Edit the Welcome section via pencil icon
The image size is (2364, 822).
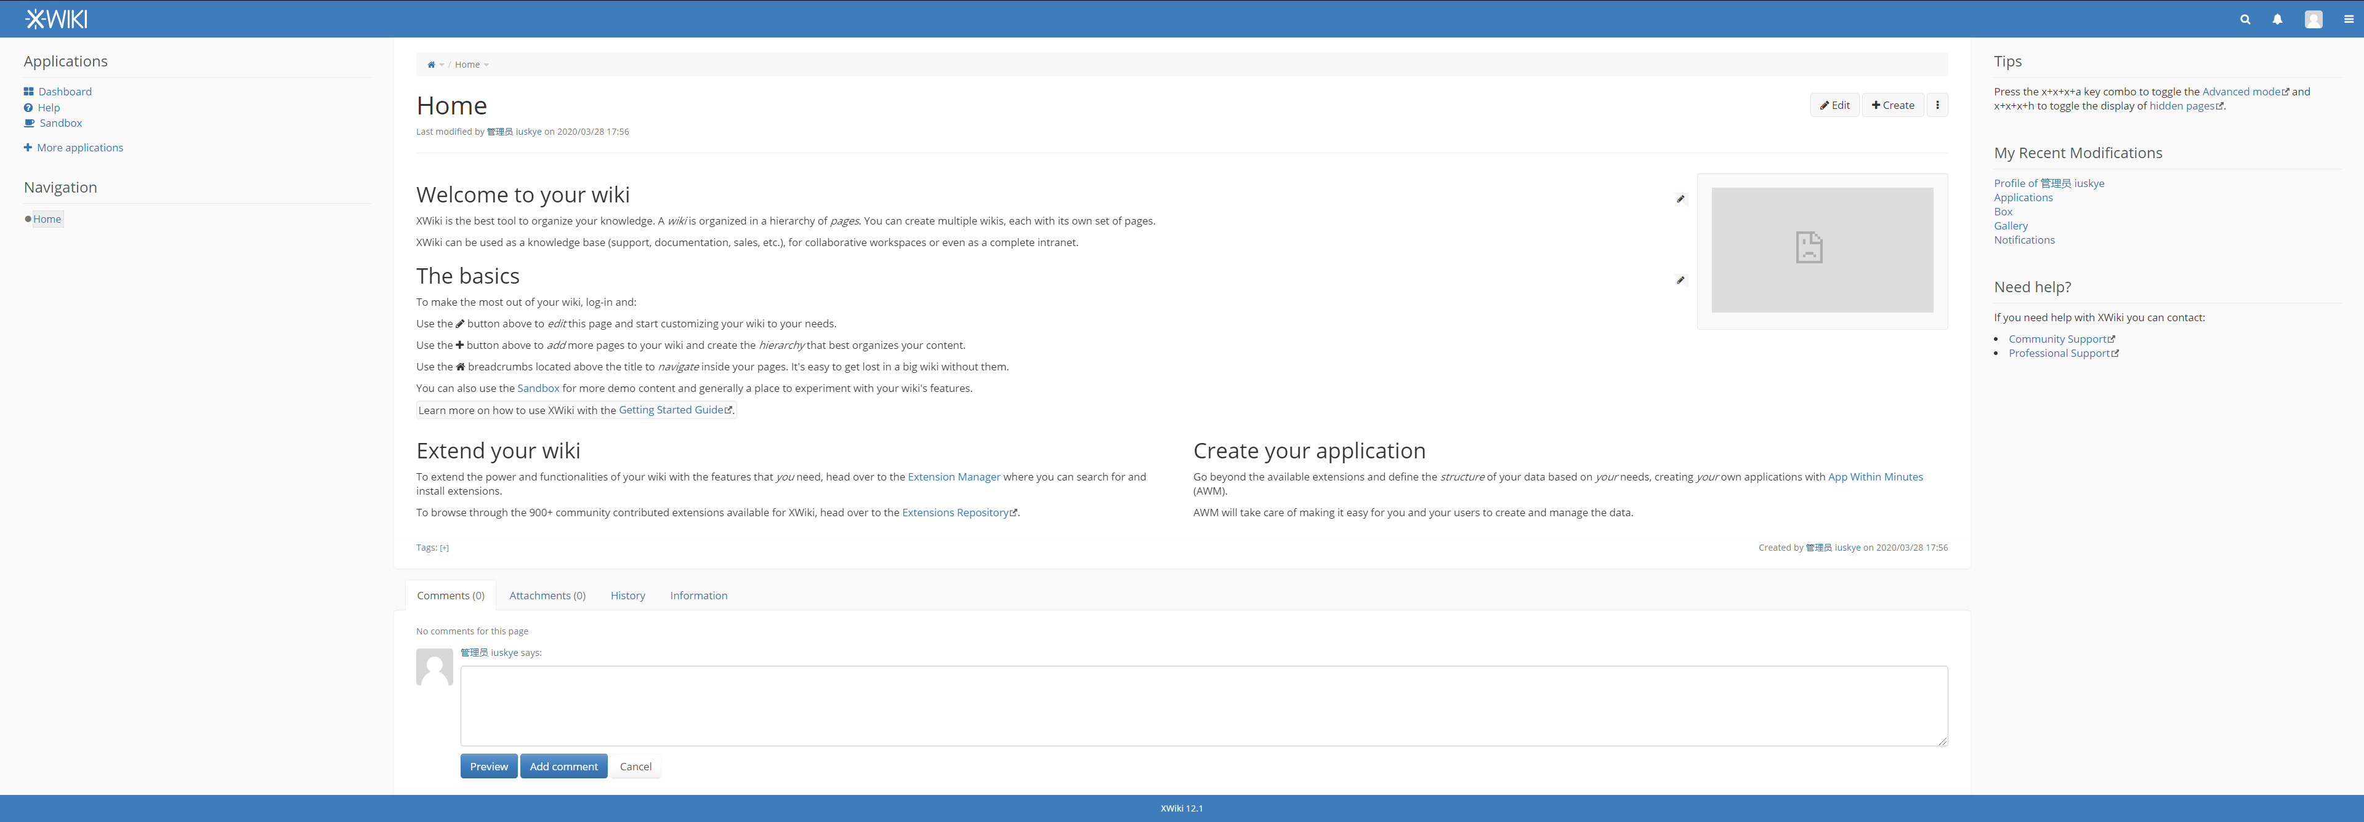[x=1680, y=199]
